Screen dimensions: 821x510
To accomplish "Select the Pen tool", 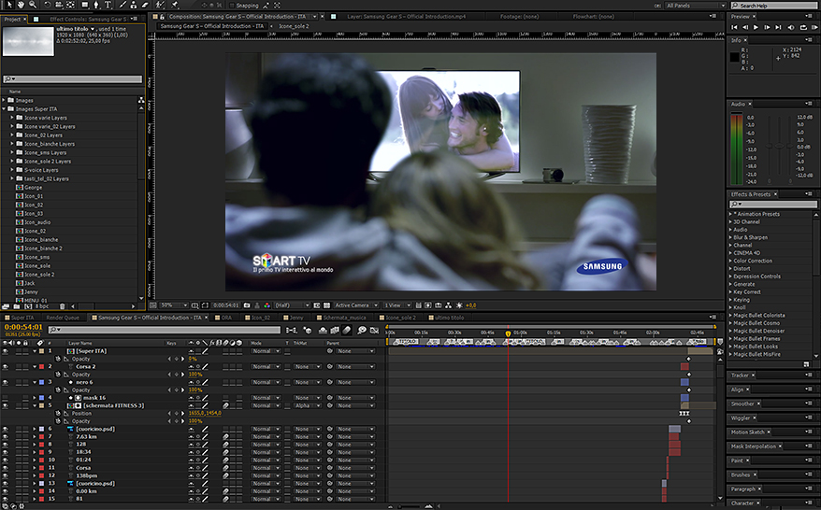I will (95, 5).
